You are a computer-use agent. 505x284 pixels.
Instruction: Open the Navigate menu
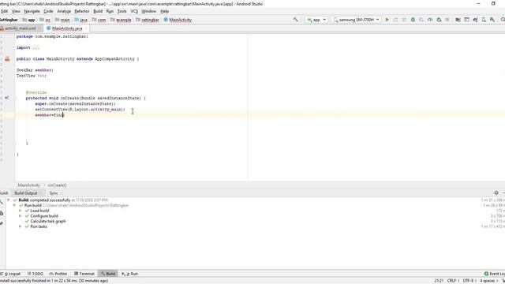(x=32, y=11)
